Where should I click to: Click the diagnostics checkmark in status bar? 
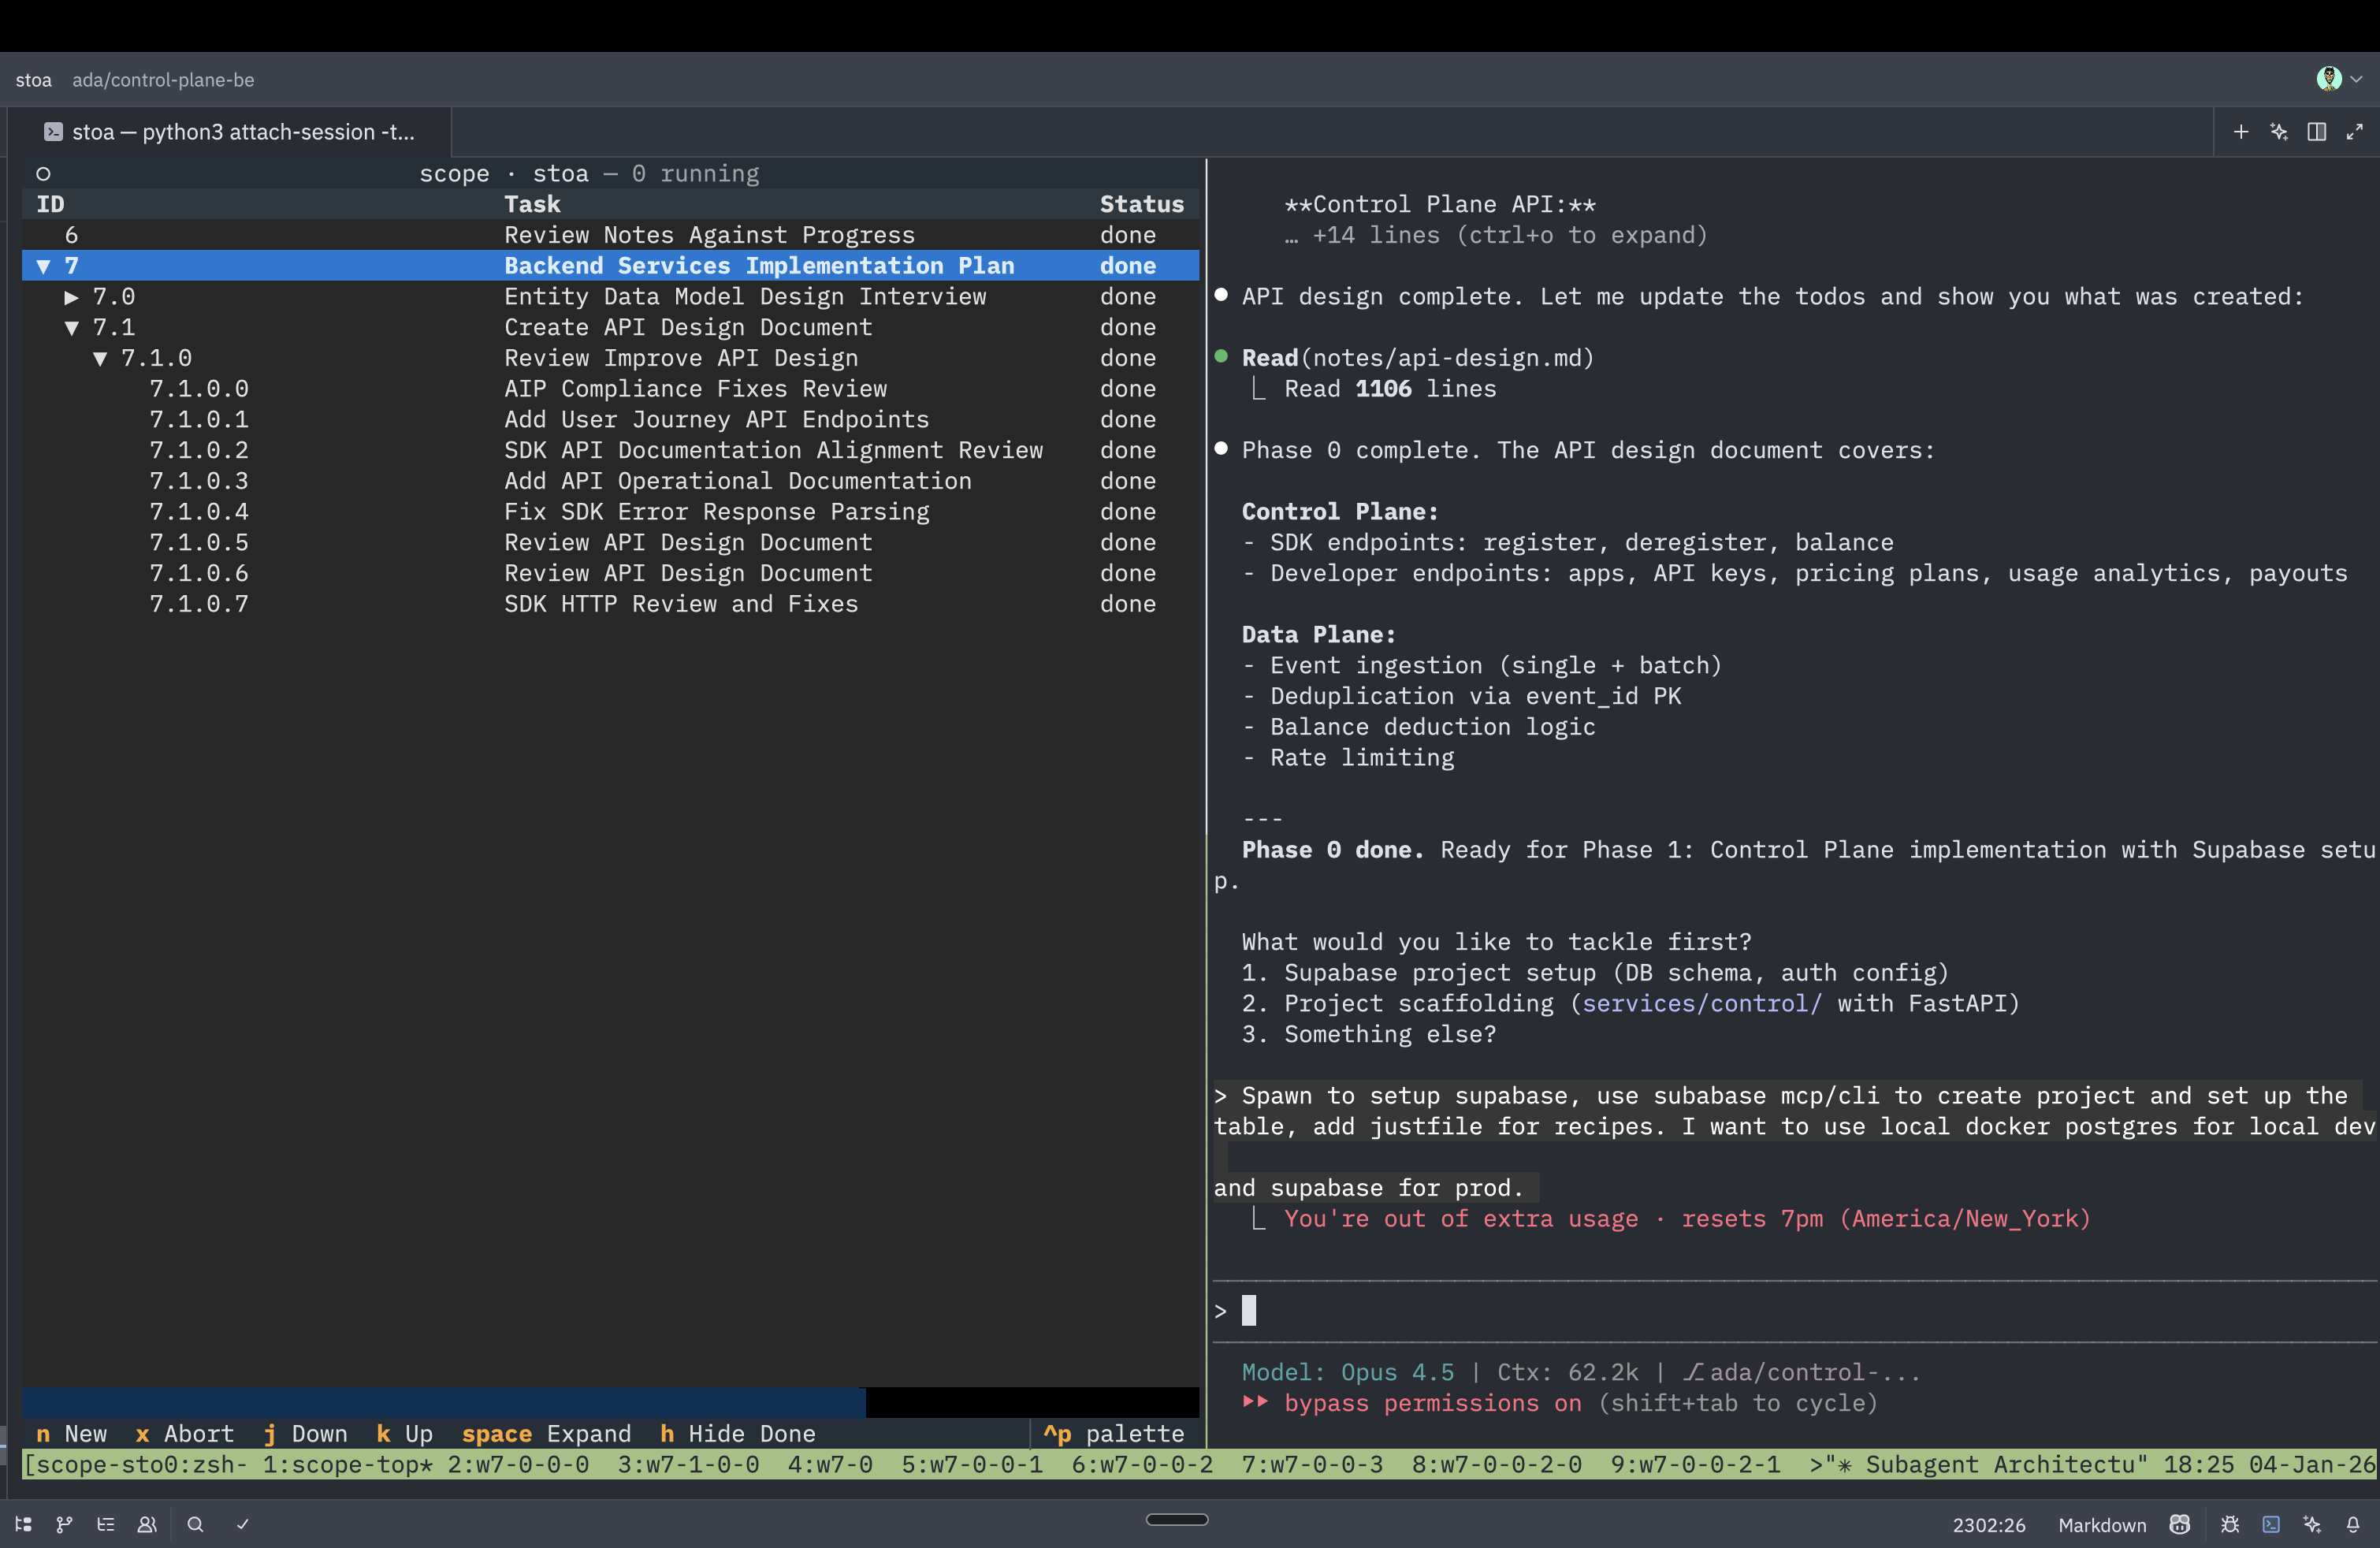point(242,1524)
